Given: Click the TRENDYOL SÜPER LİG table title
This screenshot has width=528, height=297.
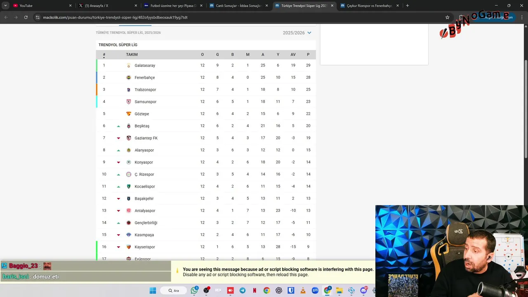Looking at the screenshot, I should (x=118, y=45).
